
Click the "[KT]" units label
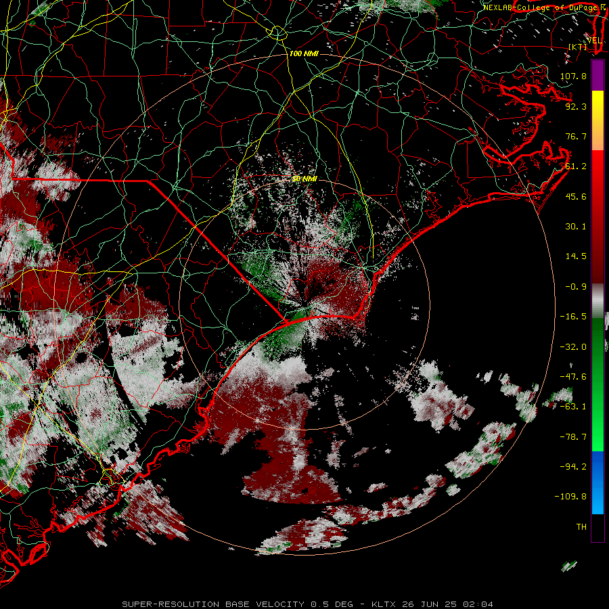pyautogui.click(x=578, y=47)
